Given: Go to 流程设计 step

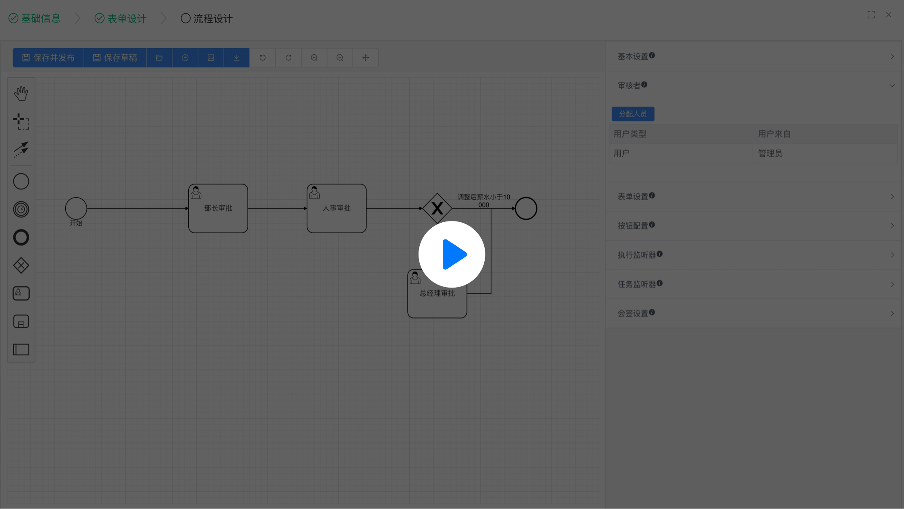Looking at the screenshot, I should (x=207, y=18).
